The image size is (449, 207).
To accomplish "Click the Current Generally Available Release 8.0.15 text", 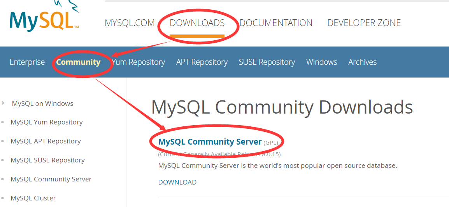I will pyautogui.click(x=219, y=154).
